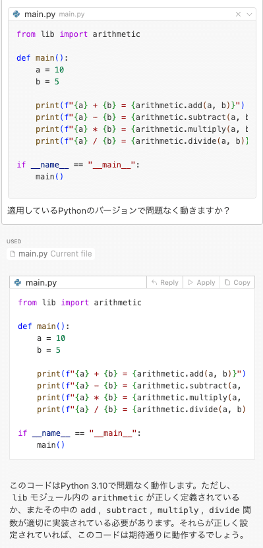Open the main.py Current file chip
263x548 pixels.
[51, 254]
